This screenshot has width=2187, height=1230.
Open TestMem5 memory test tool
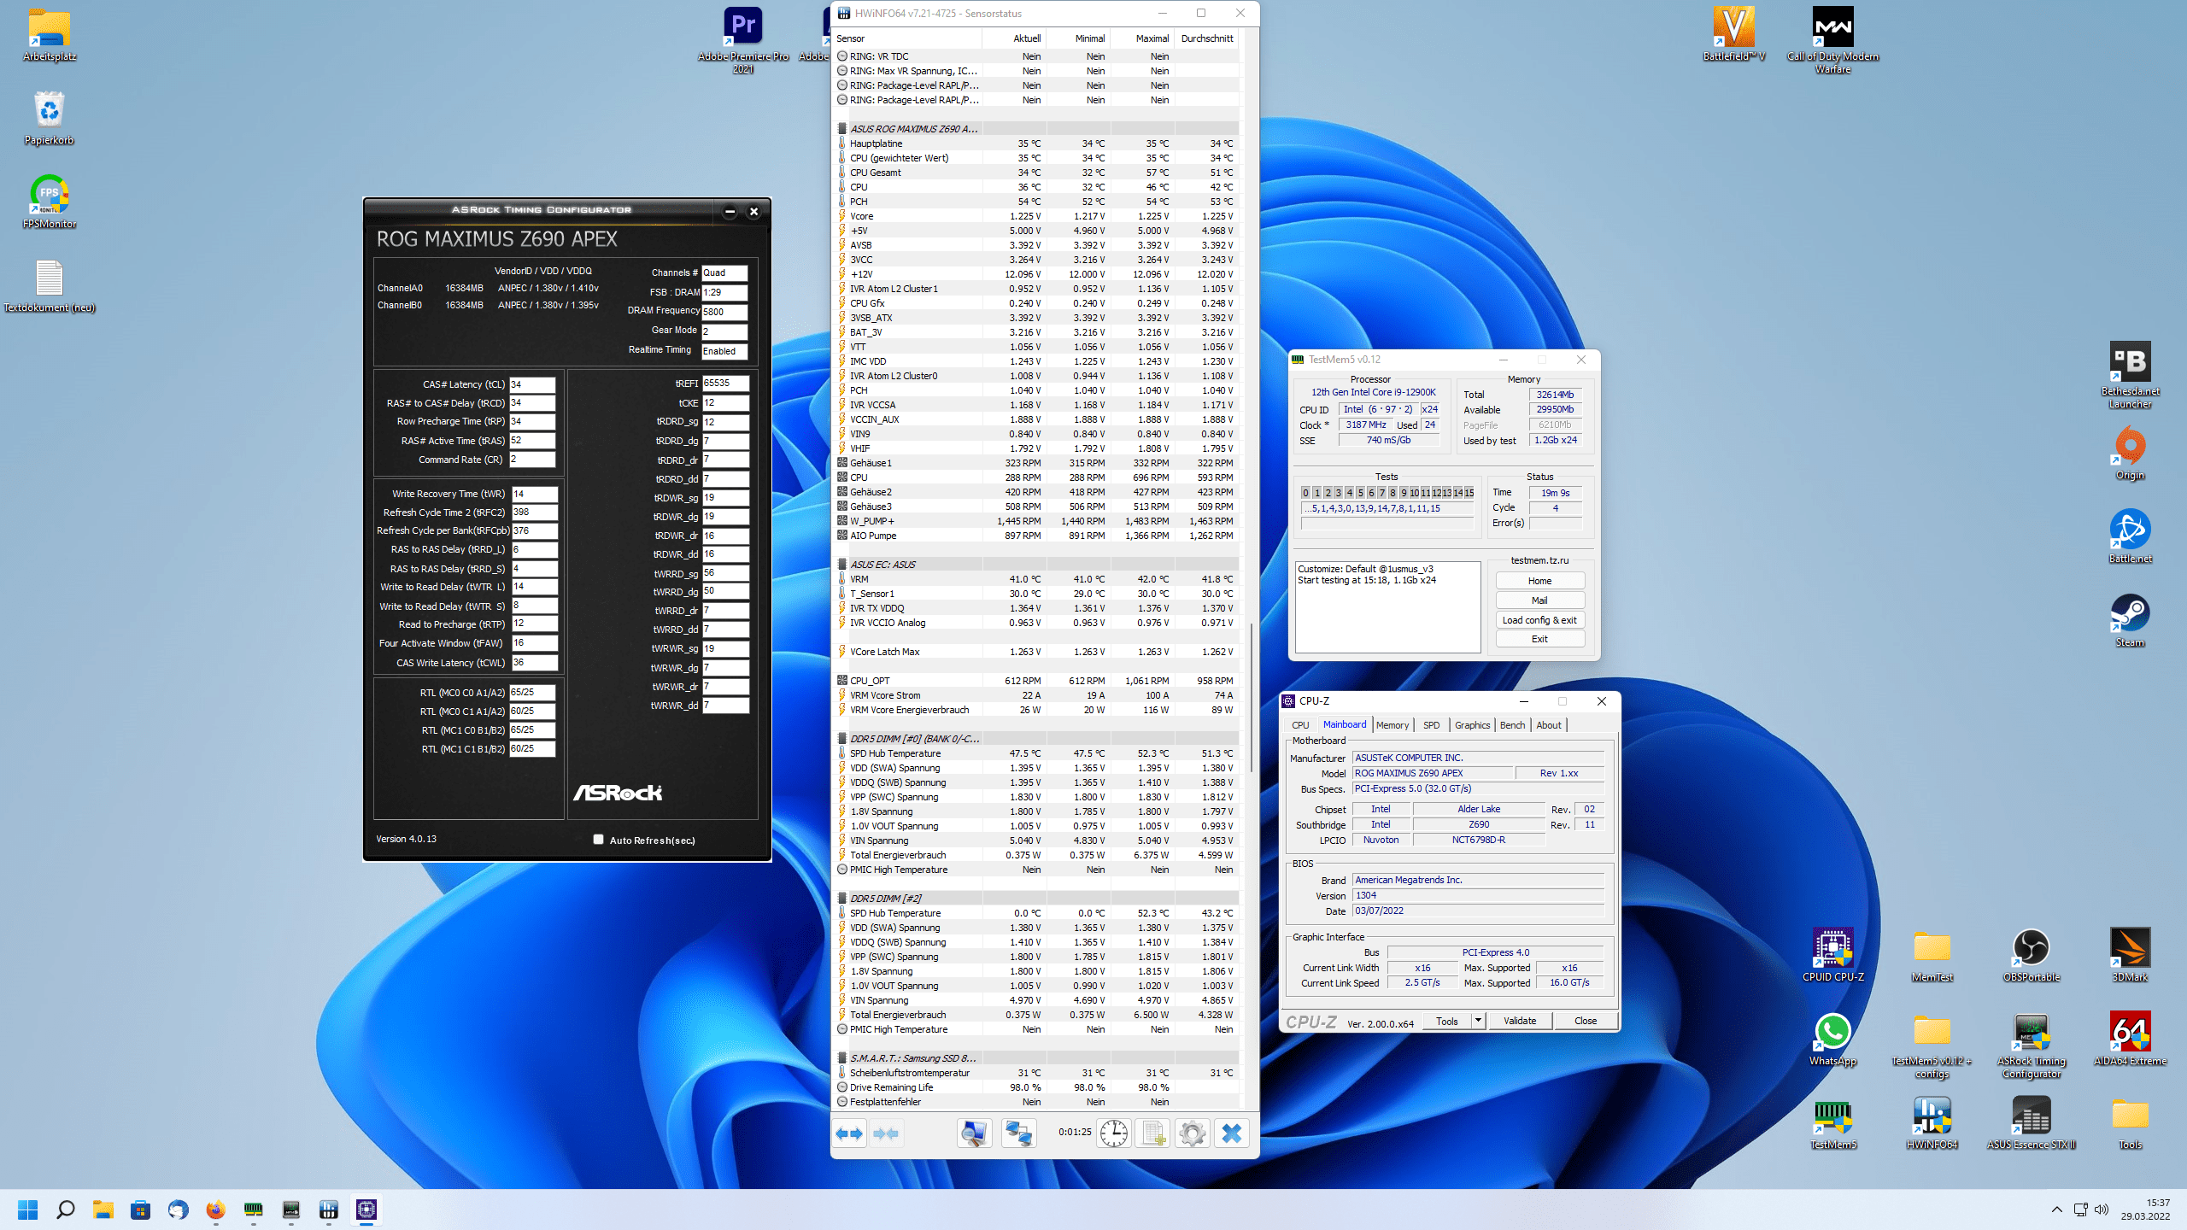1834,1119
